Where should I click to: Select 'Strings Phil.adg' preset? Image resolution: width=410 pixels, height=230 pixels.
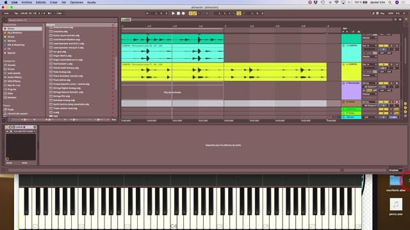[61, 96]
